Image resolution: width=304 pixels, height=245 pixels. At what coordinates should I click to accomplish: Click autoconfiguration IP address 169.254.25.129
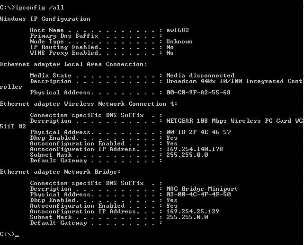193,211
